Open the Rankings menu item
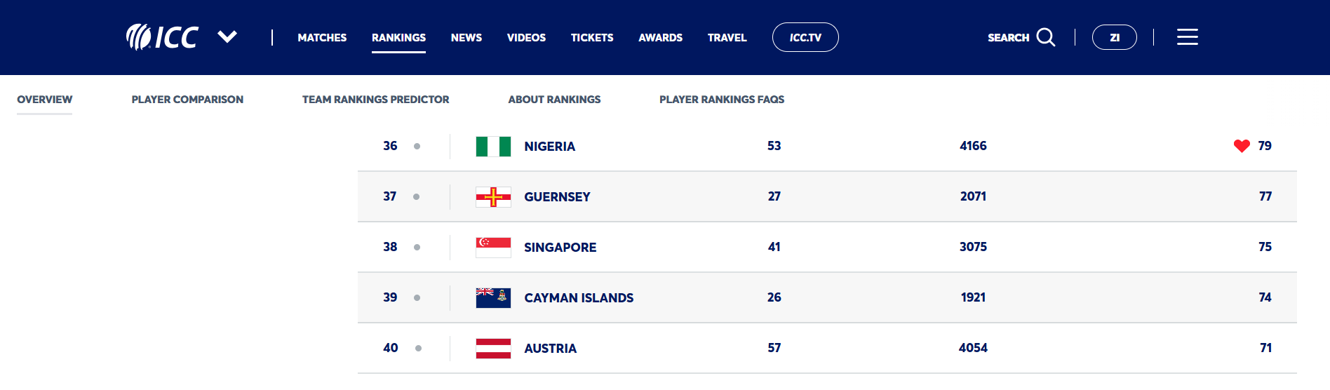 pyautogui.click(x=398, y=38)
